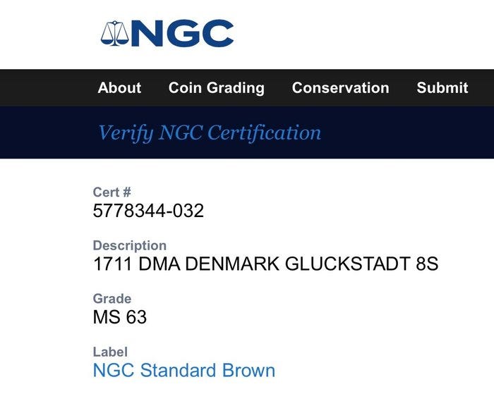Click the NGC scales logo icon
Viewport: 494px width, 413px height.
coord(115,34)
